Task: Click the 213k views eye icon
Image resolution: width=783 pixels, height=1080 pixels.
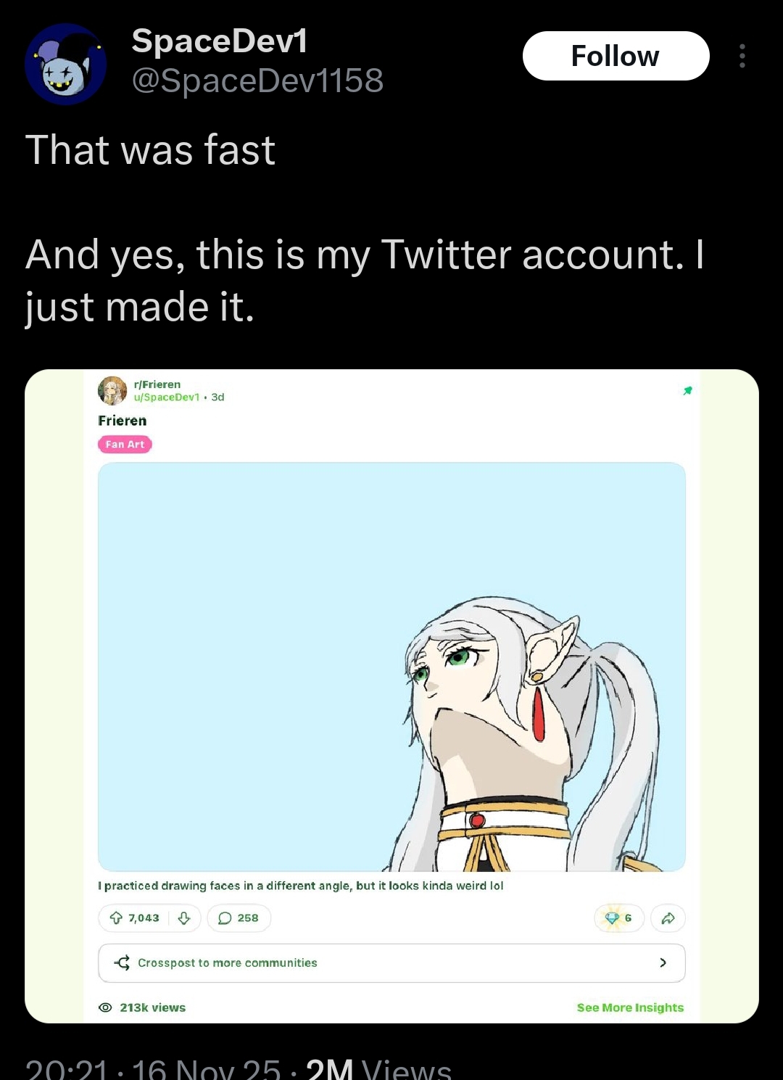Action: coord(105,1007)
